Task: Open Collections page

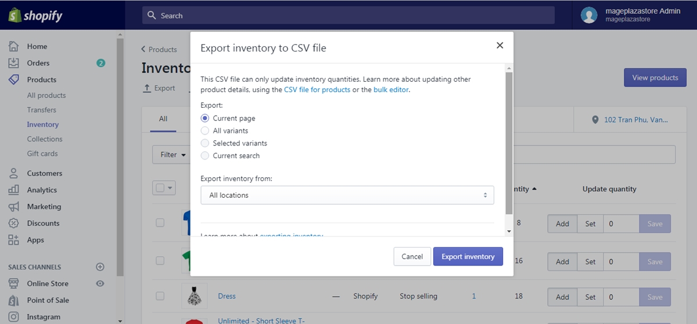Action: [44, 139]
